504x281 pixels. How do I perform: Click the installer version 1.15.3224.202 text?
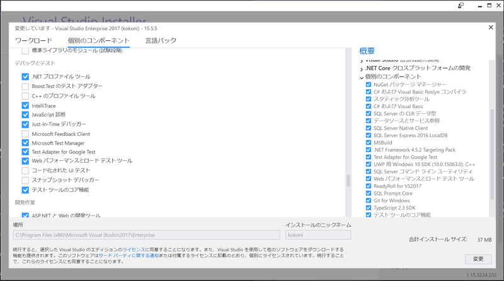coord(481,275)
